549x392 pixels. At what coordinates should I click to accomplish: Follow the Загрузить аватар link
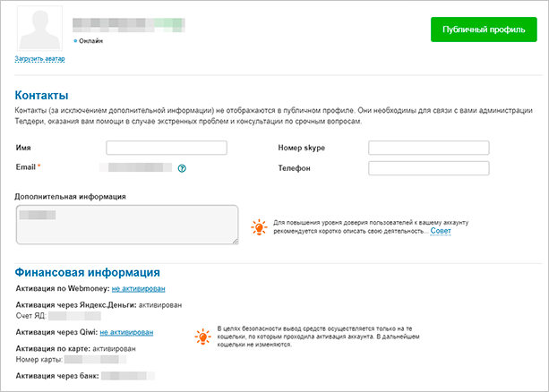[x=39, y=59]
